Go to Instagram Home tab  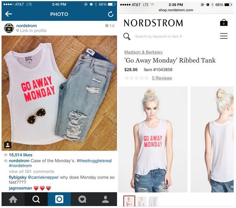(13, 199)
